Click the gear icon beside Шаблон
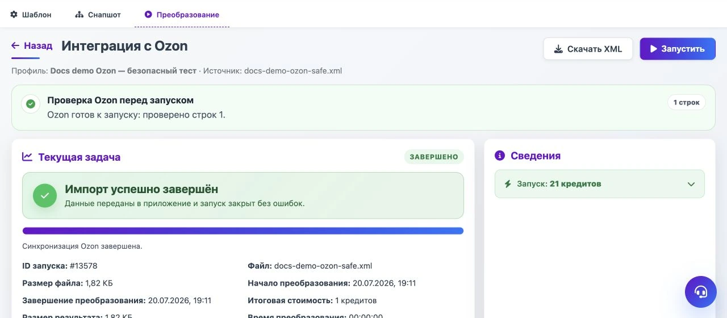This screenshot has height=318, width=727. 14,15
